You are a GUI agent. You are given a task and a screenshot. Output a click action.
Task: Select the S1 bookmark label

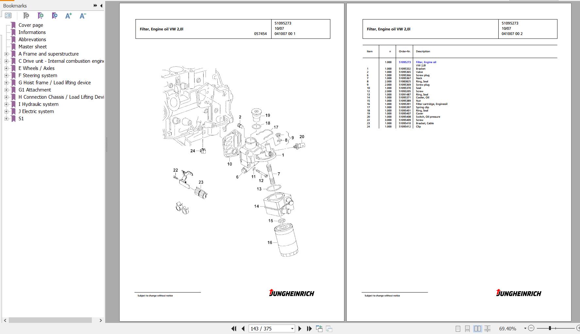[21, 119]
